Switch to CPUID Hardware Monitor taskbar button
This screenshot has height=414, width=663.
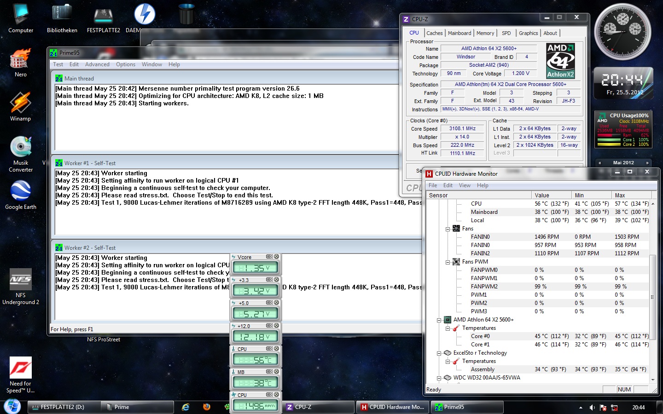[393, 407]
